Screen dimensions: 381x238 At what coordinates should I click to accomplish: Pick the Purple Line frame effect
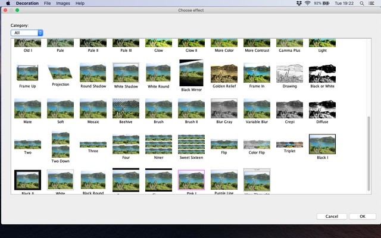tap(224, 180)
